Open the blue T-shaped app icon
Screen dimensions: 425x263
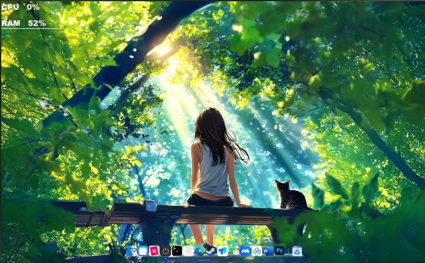[223, 251]
